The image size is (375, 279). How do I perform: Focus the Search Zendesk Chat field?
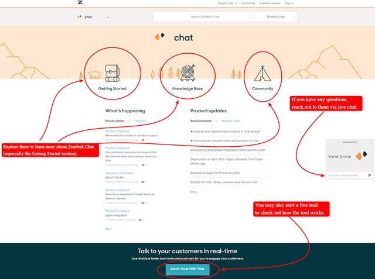click(x=203, y=17)
